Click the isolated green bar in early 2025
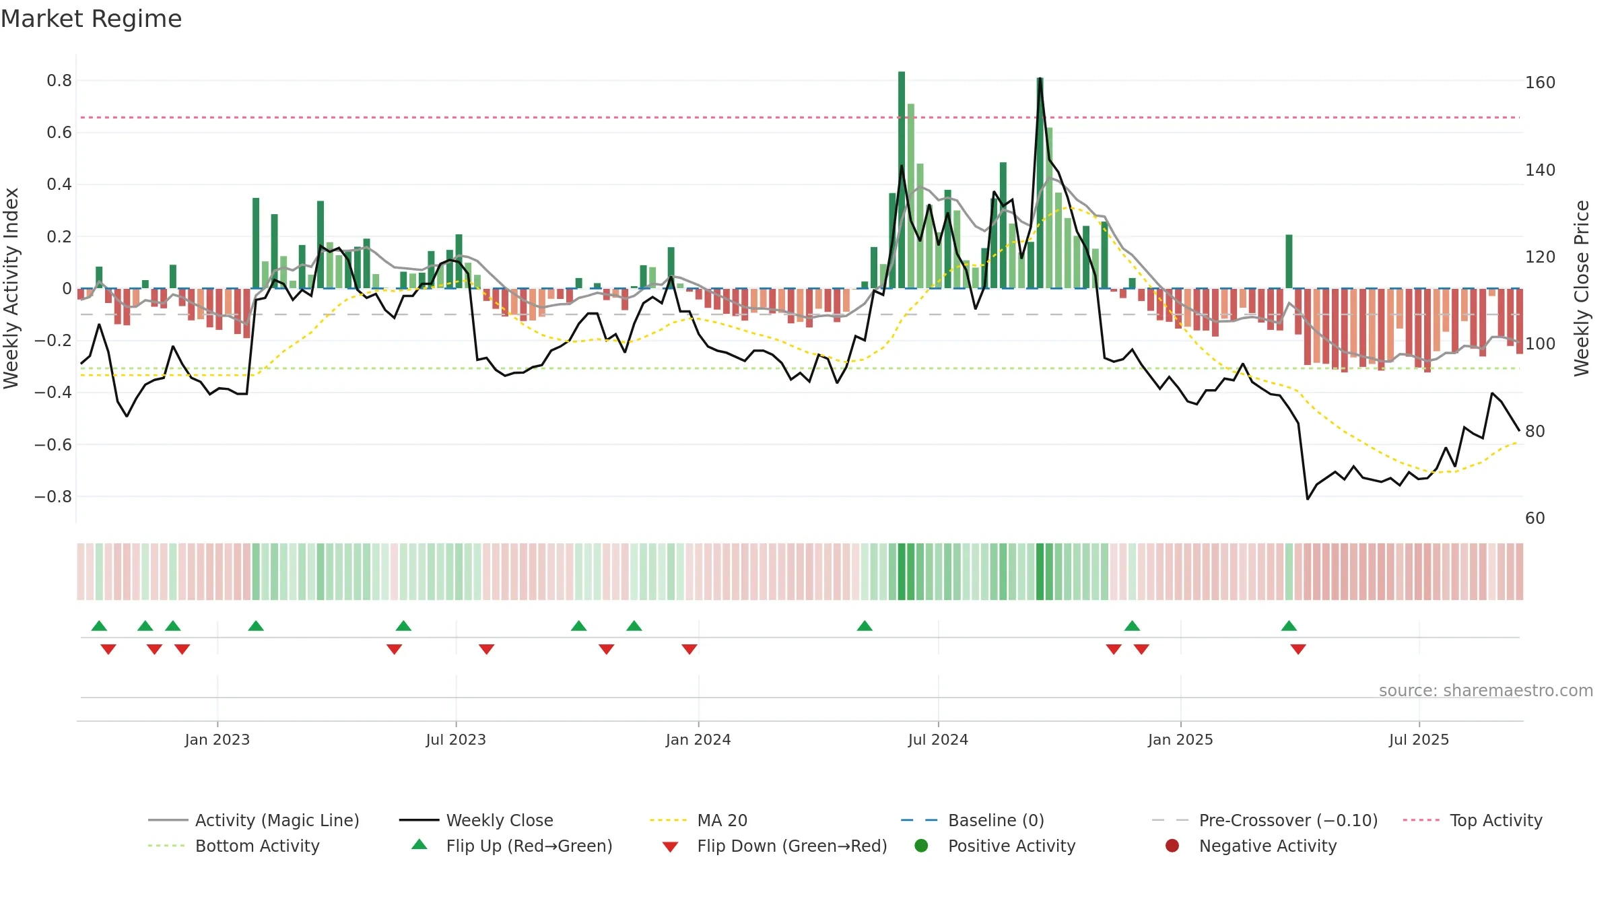The width and height of the screenshot is (1616, 909). [1289, 261]
